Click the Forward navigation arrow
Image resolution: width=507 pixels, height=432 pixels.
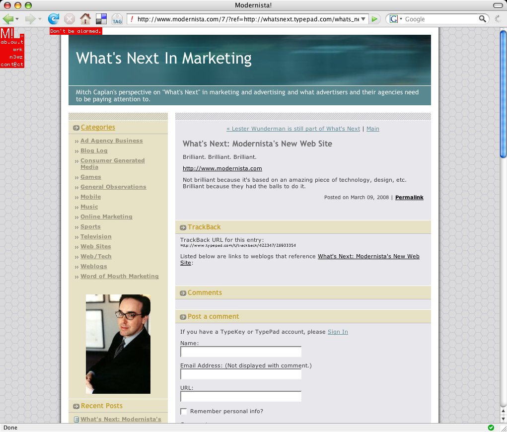(30, 19)
